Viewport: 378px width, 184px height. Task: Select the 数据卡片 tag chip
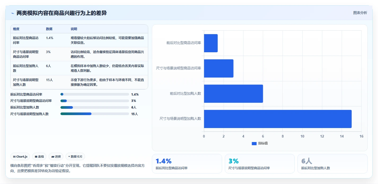[x=75, y=157]
